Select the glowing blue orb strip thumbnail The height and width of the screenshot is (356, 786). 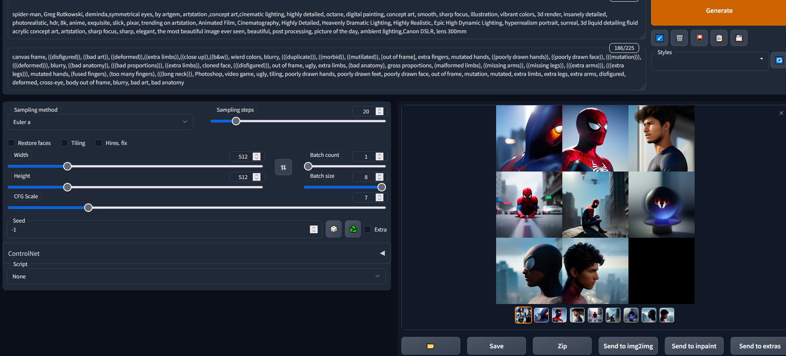[x=631, y=315]
